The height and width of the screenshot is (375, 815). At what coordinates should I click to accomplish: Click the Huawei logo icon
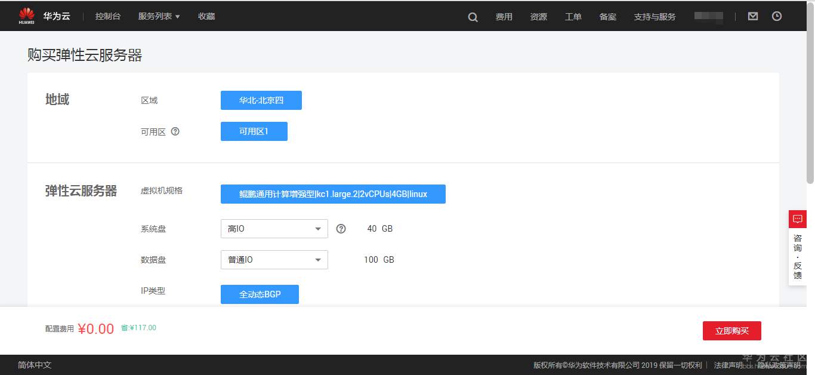[x=26, y=16]
